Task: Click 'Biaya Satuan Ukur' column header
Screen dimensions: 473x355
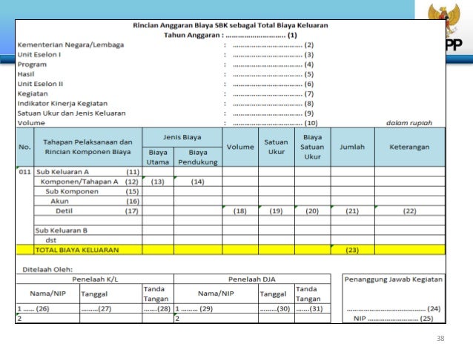Action: [312, 147]
